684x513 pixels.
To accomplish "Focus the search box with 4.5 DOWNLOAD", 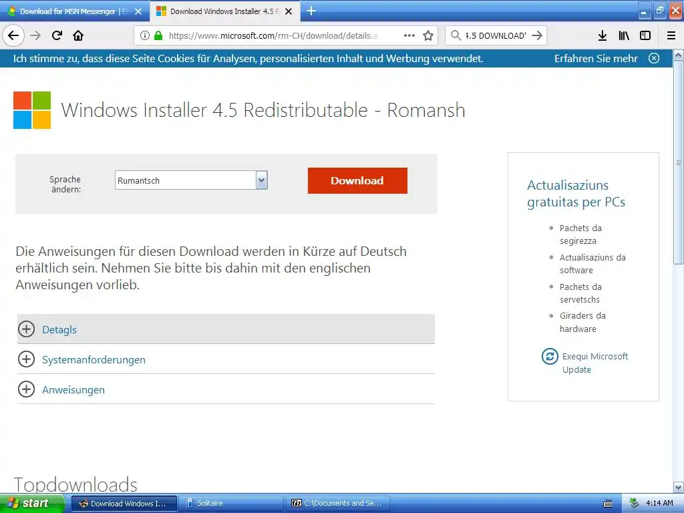I will click(496, 35).
